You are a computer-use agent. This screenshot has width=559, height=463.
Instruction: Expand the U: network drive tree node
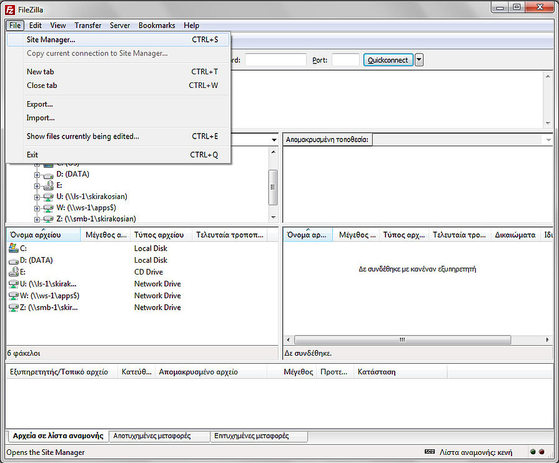[37, 197]
